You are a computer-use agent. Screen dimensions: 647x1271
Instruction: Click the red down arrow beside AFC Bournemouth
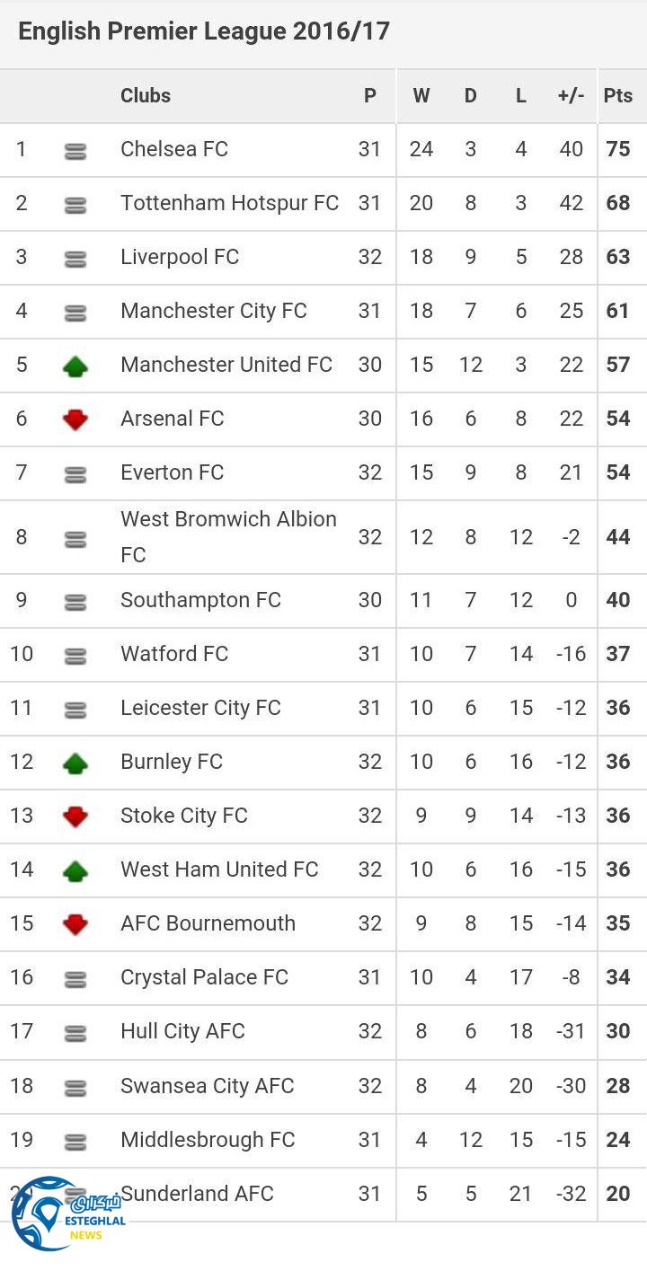tap(75, 924)
